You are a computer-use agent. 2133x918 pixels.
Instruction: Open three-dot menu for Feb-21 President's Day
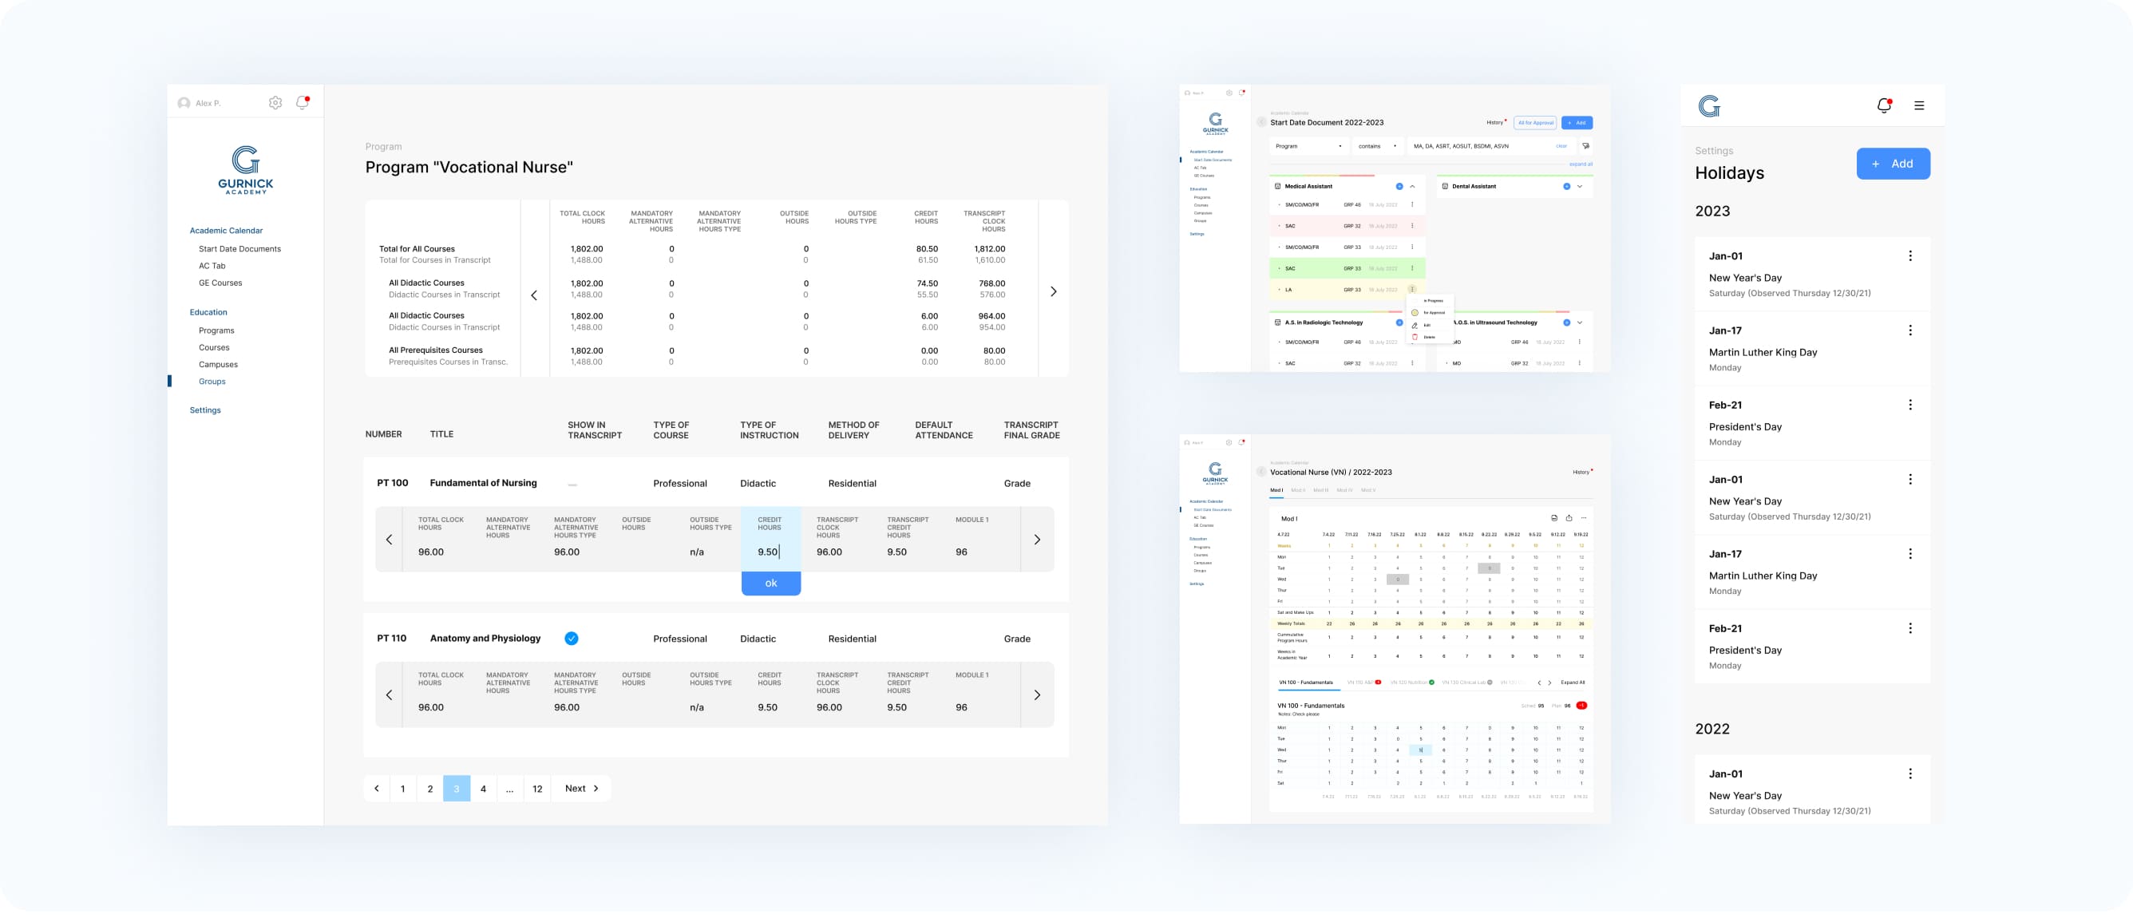click(x=1909, y=405)
